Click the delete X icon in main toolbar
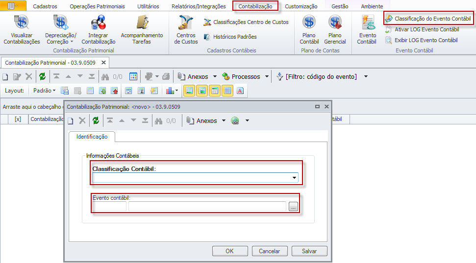This screenshot has height=263, width=476. 29,76
